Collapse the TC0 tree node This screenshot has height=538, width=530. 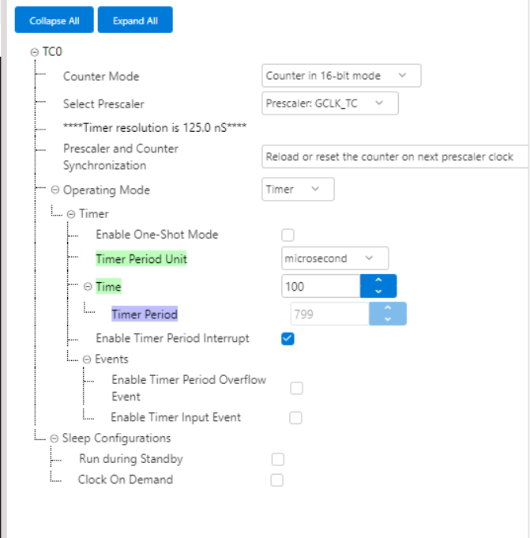tap(34, 52)
